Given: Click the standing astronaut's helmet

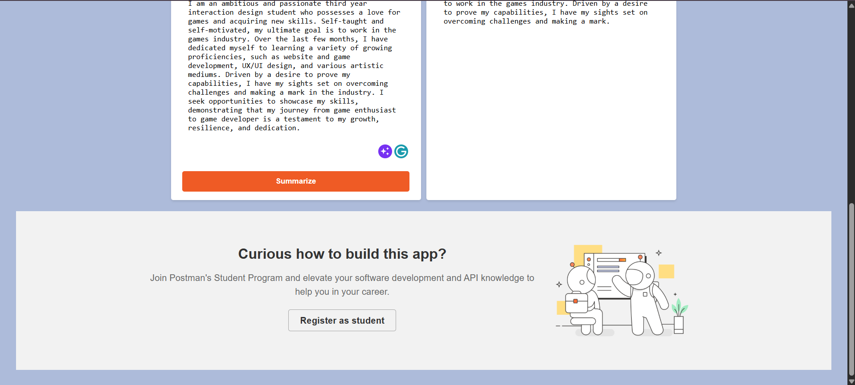Looking at the screenshot, I should [640, 274].
